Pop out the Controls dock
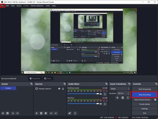Screen dimensions: 158x119 coord(156,84)
